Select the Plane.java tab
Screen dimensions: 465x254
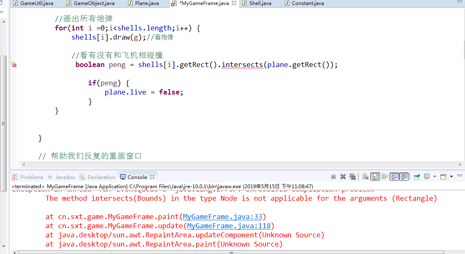pos(143,3)
